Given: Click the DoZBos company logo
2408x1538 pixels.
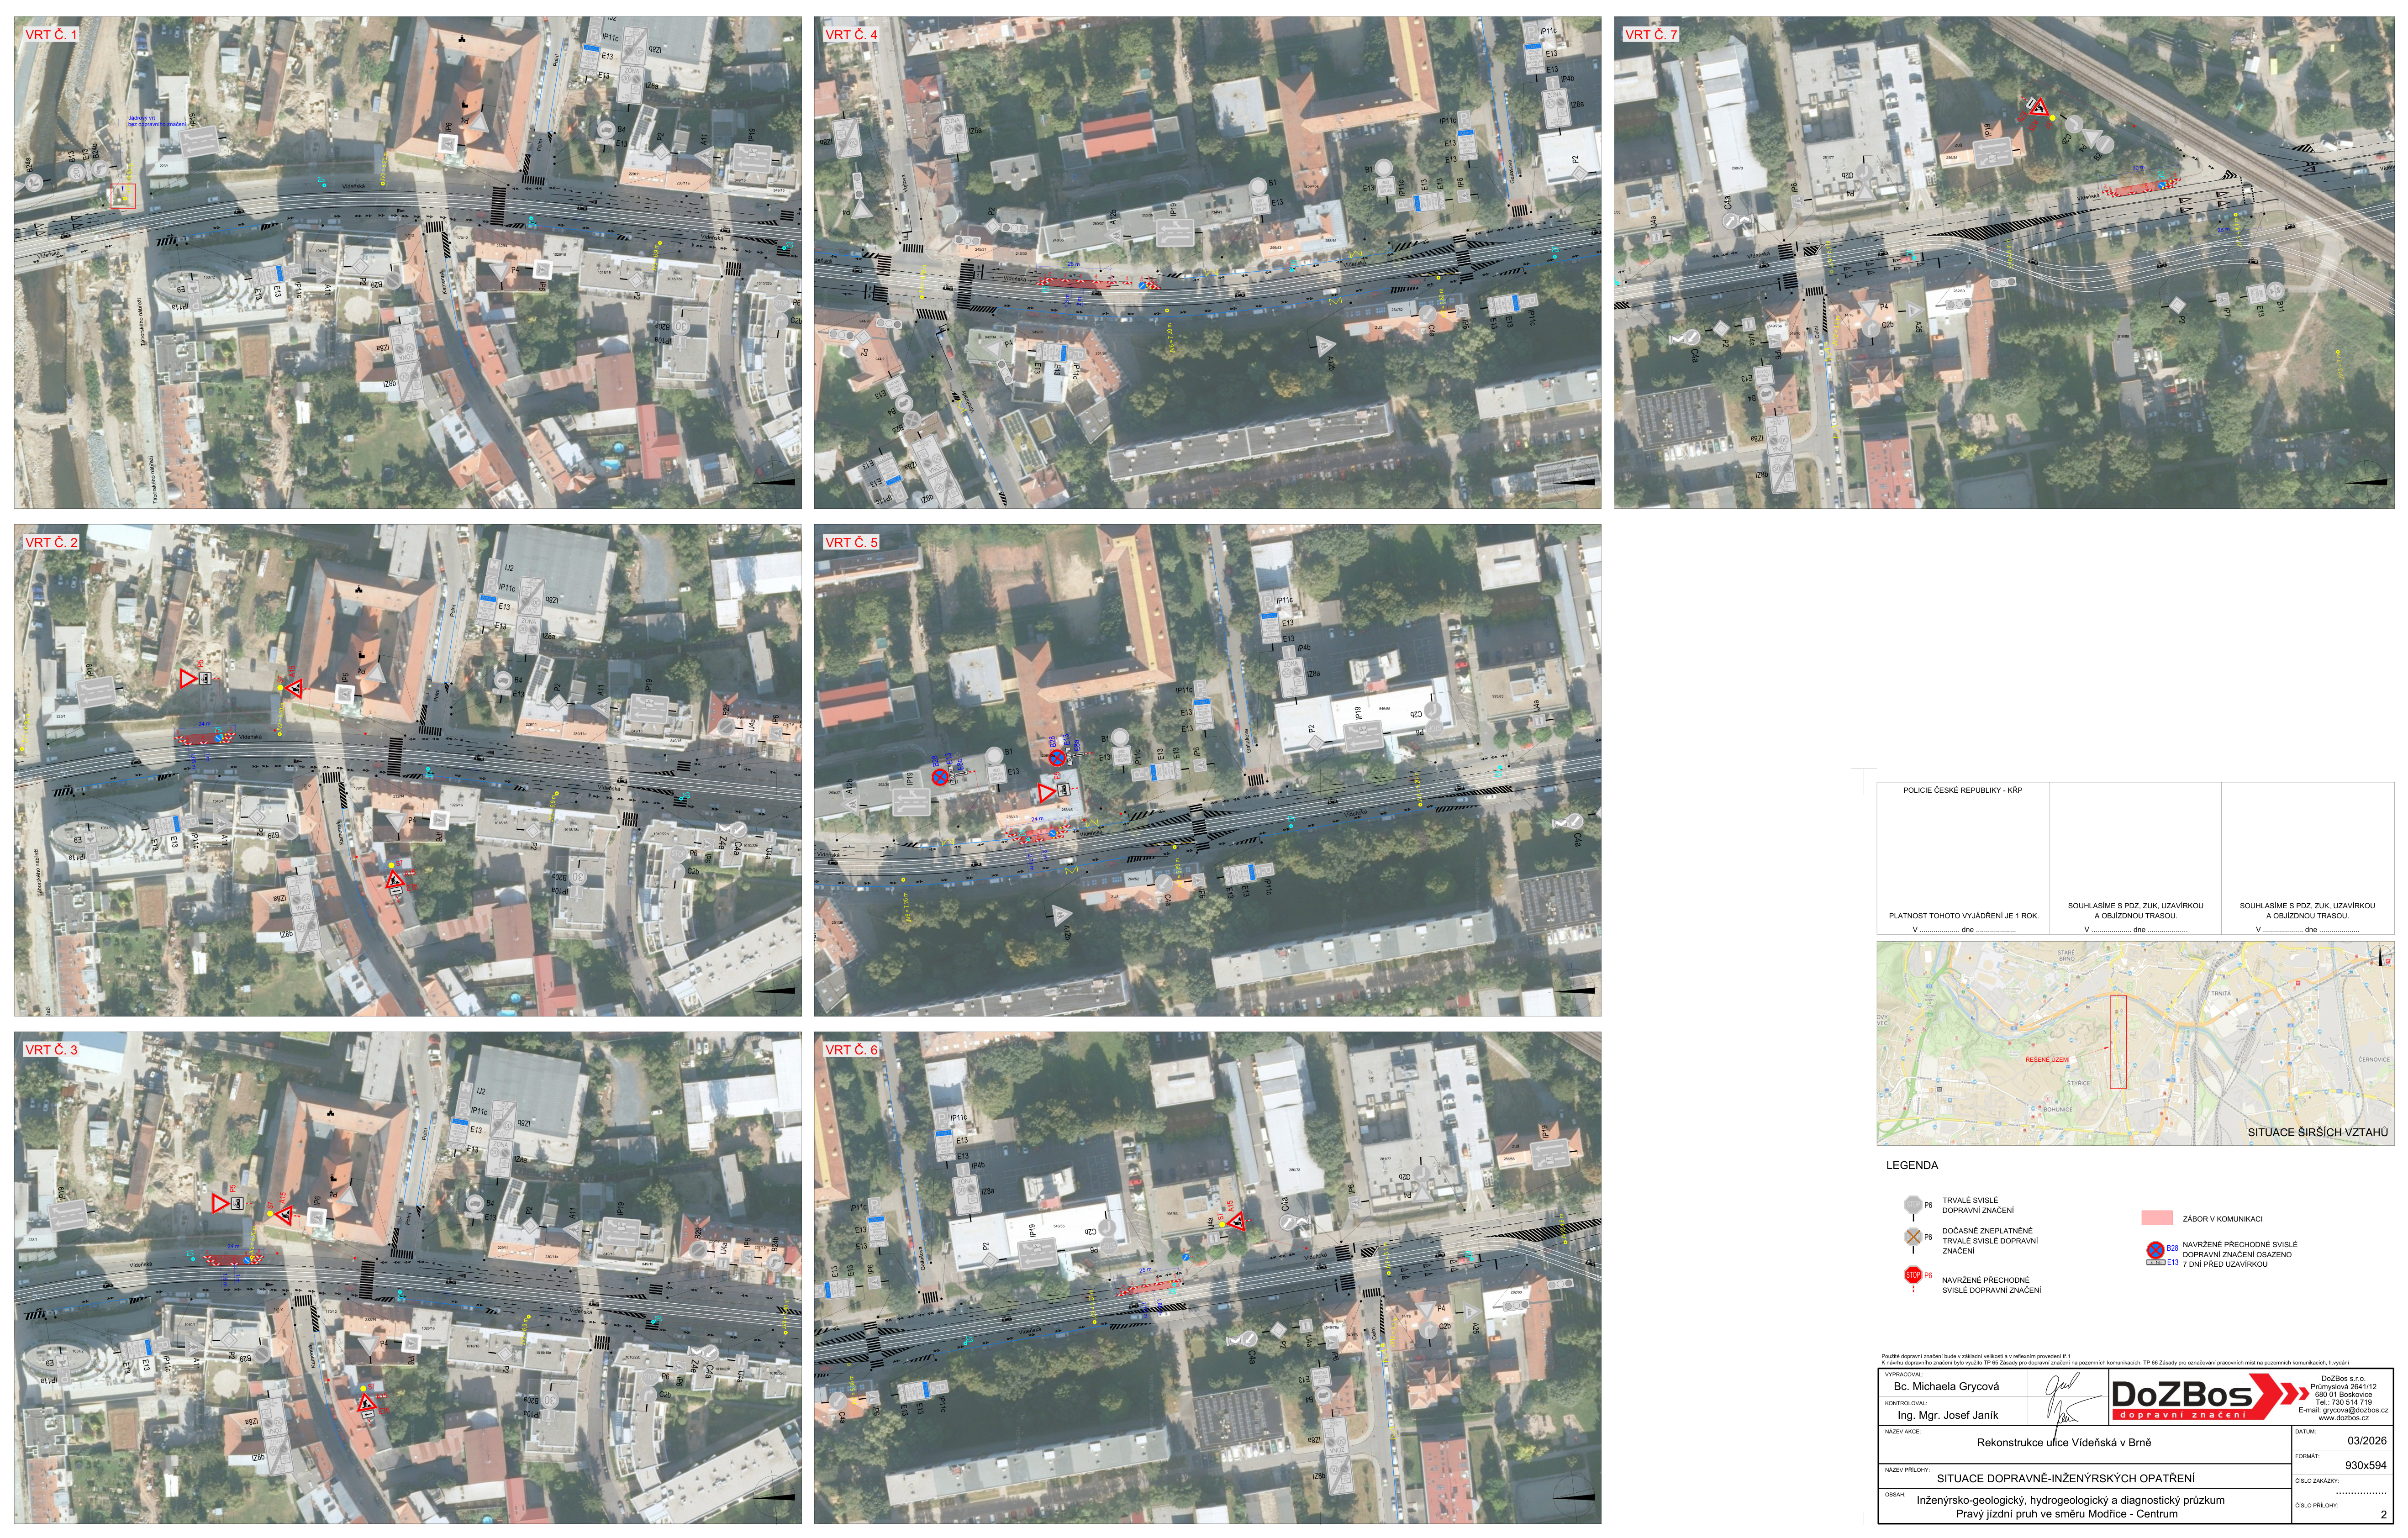Looking at the screenshot, I should click(x=2211, y=1397).
